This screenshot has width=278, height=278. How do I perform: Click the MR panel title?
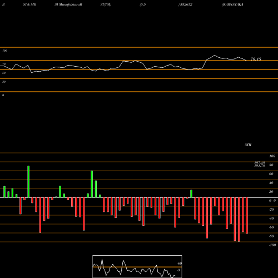248,145
